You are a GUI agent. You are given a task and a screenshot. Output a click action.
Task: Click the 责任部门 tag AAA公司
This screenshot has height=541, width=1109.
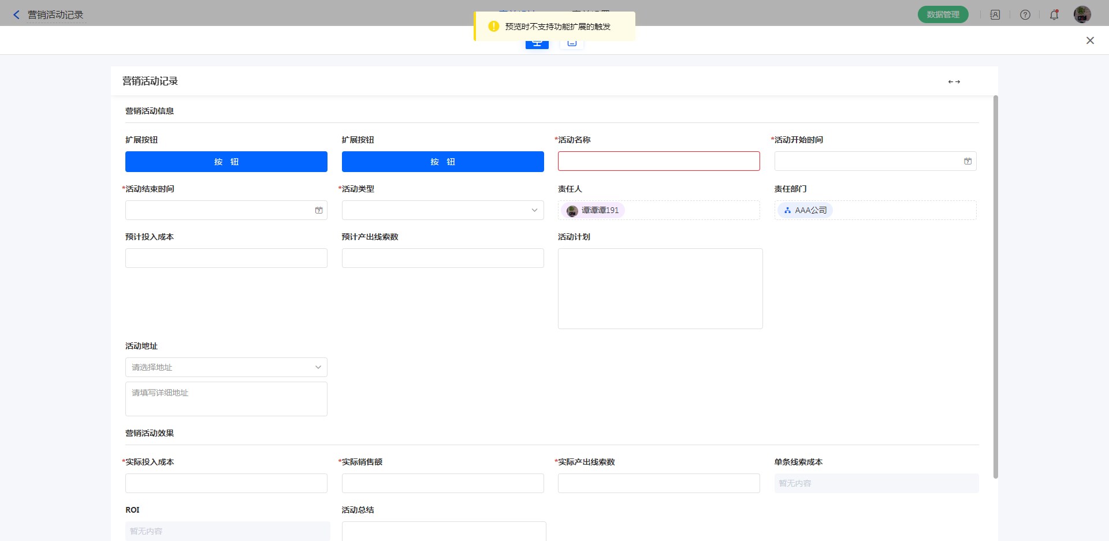click(x=805, y=211)
